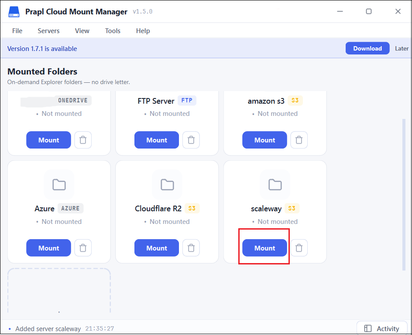Delete the OneDrive folder via trash icon
412x335 pixels.
coord(83,140)
